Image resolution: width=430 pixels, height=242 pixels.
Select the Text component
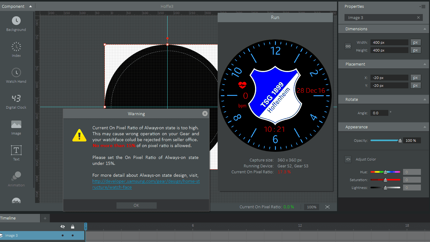coord(16,153)
